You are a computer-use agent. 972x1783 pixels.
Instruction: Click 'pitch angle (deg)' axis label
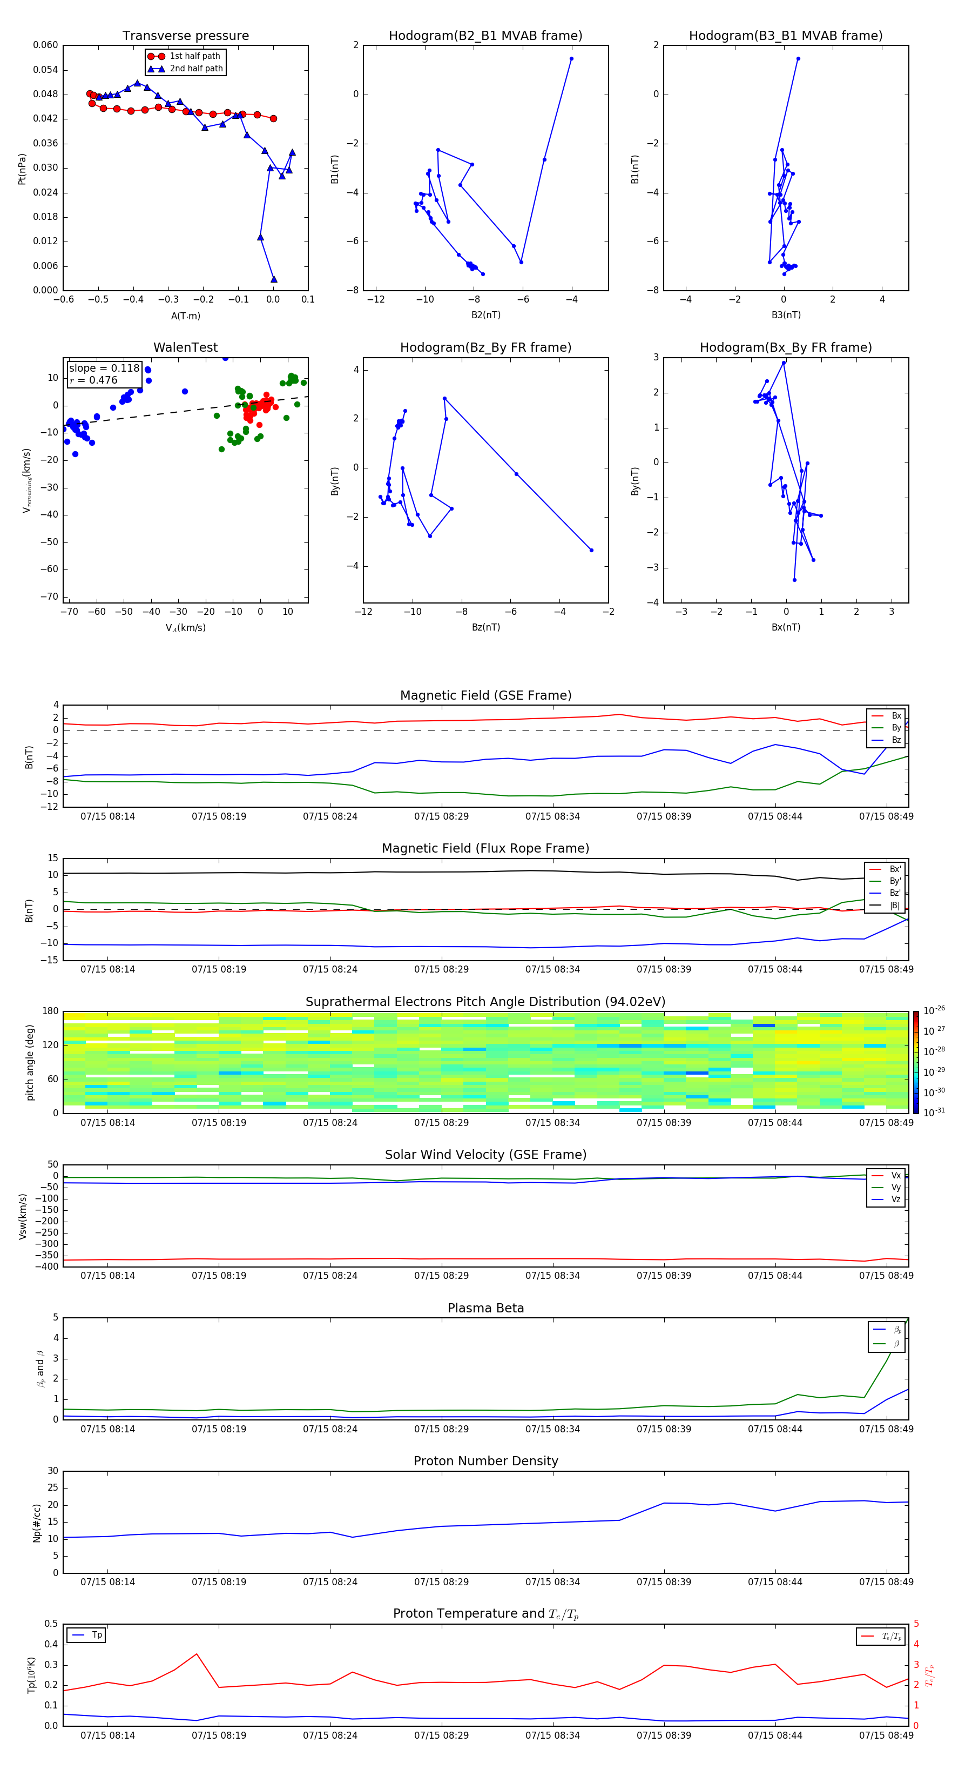(30, 1062)
